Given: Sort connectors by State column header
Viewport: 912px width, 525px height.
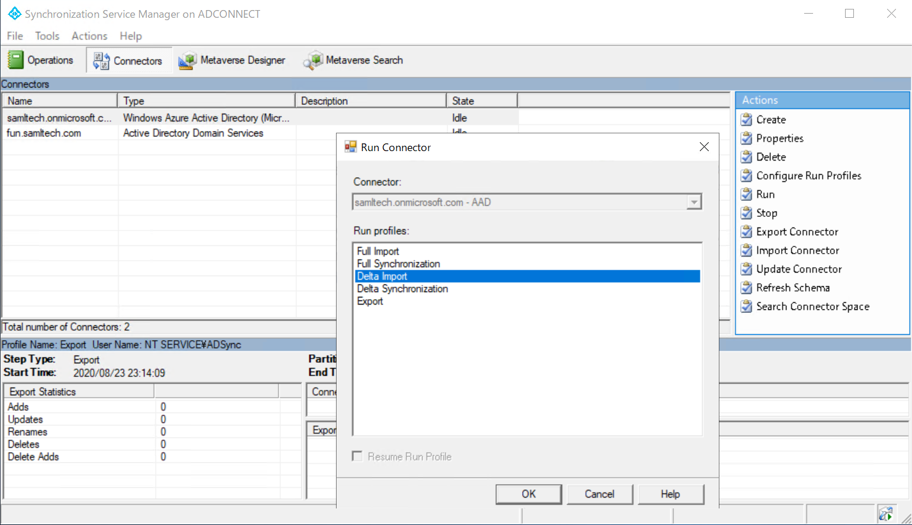Looking at the screenshot, I should tap(482, 101).
